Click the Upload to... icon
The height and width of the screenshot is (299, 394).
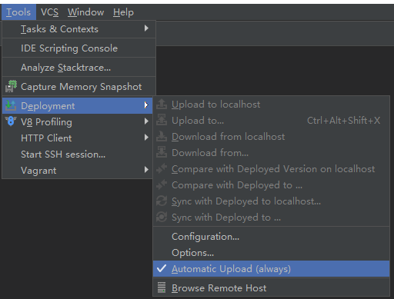162,120
